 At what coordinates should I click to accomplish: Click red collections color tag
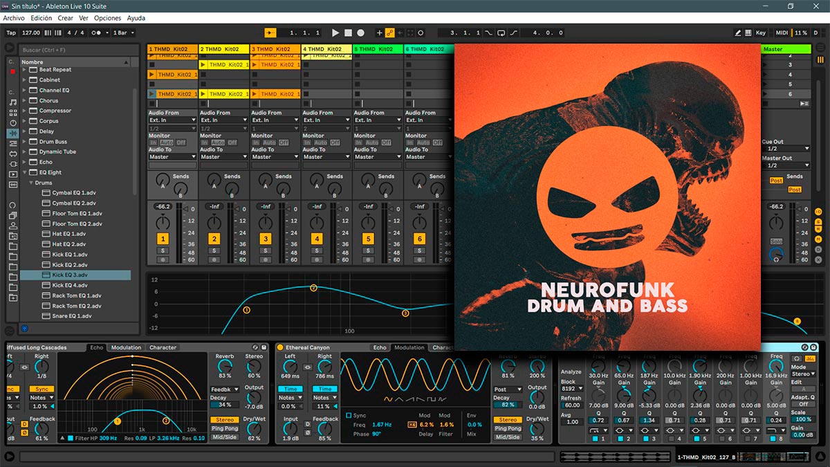pyautogui.click(x=12, y=71)
